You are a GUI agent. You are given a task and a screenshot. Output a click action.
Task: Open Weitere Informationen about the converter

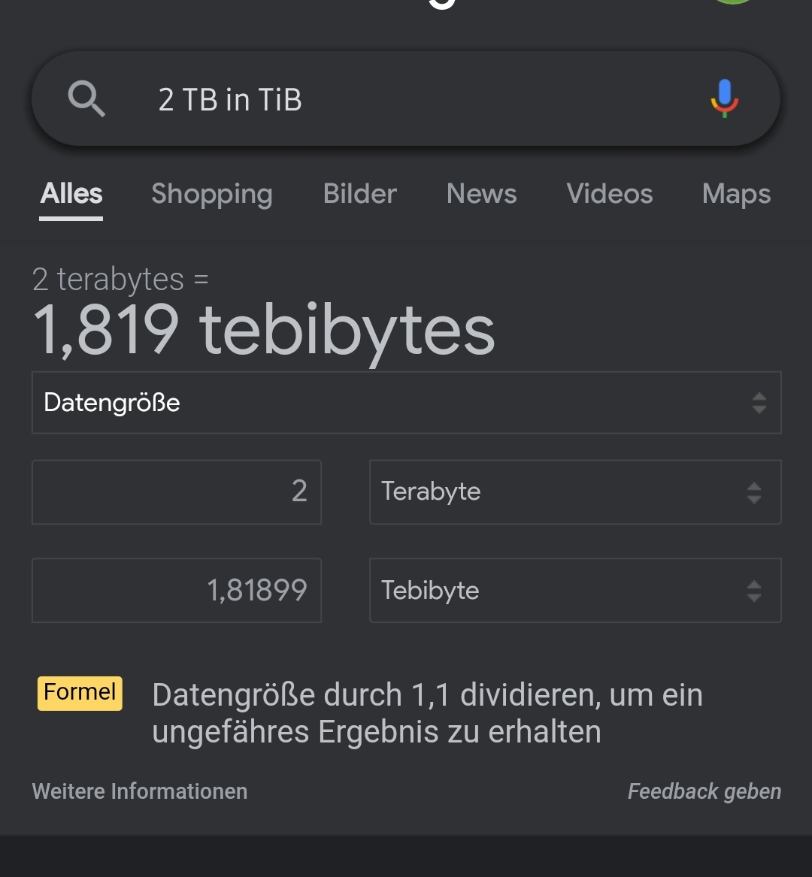point(139,791)
